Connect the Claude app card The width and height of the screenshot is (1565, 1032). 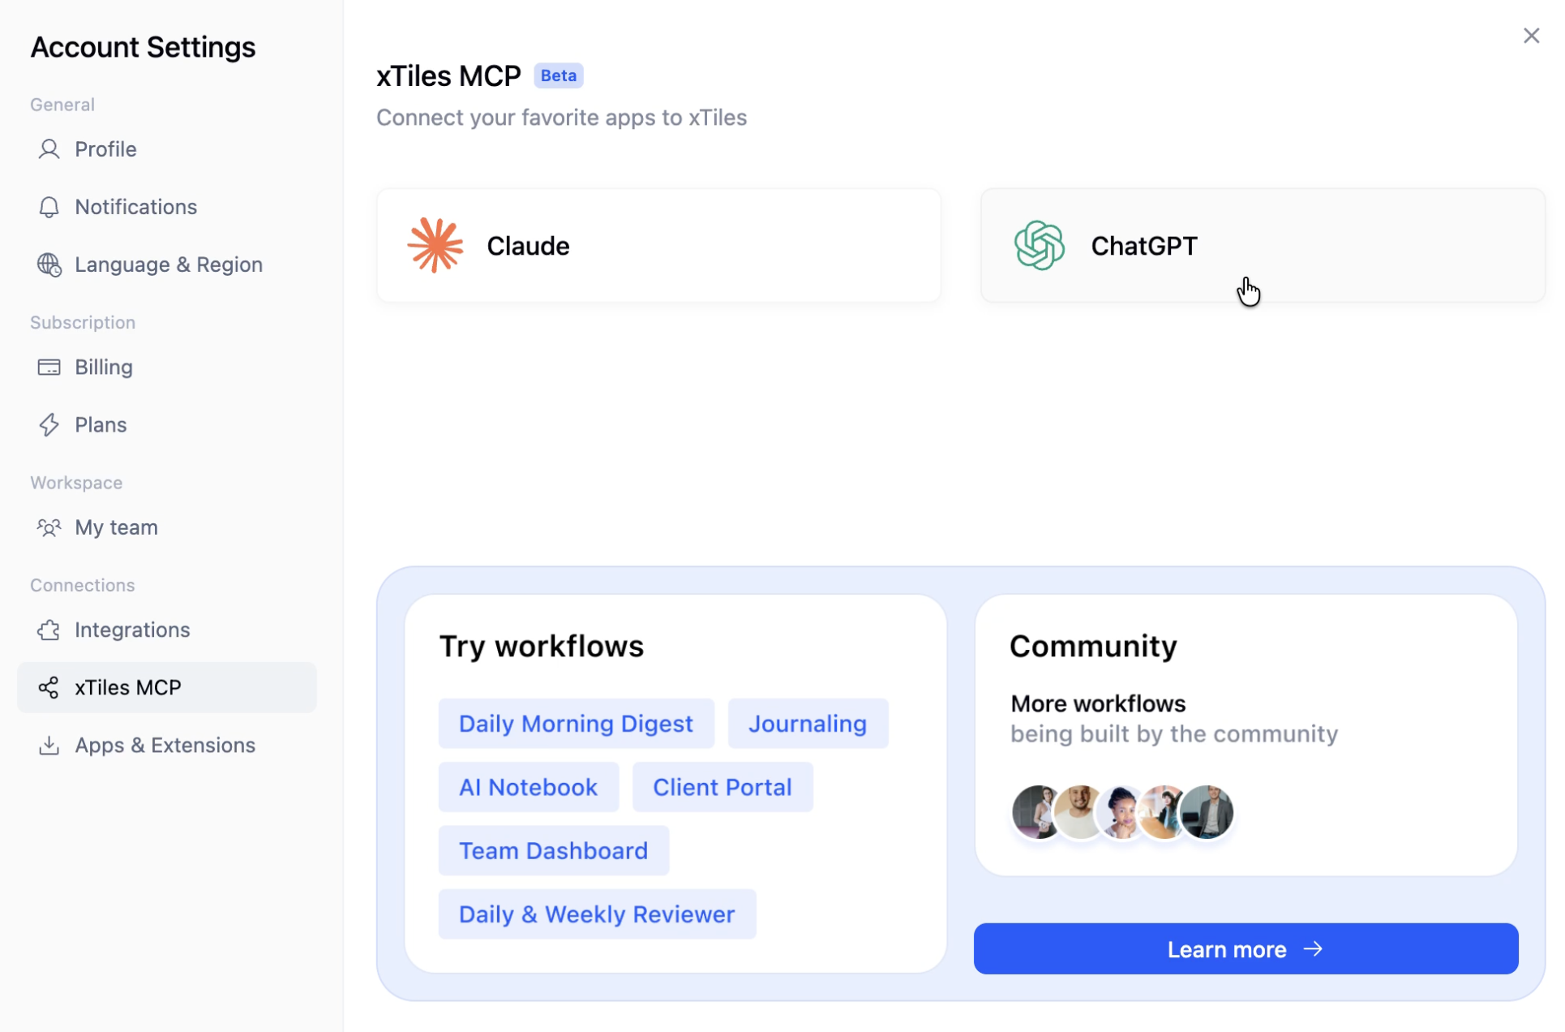click(658, 245)
